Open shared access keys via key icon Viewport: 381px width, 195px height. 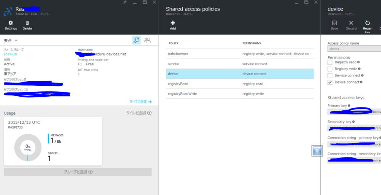[136, 40]
